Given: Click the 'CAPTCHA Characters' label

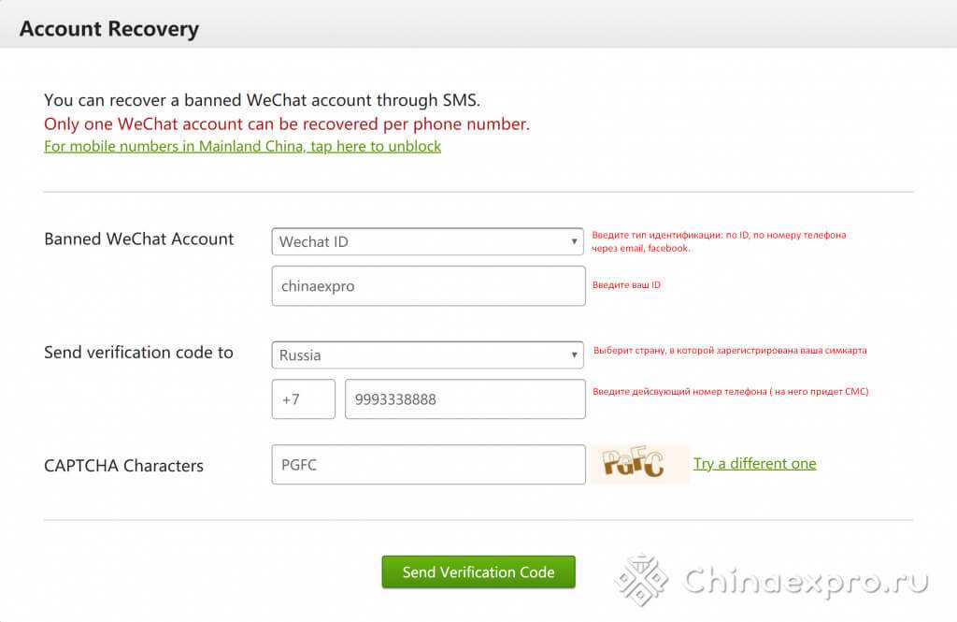Looking at the screenshot, I should pyautogui.click(x=123, y=465).
